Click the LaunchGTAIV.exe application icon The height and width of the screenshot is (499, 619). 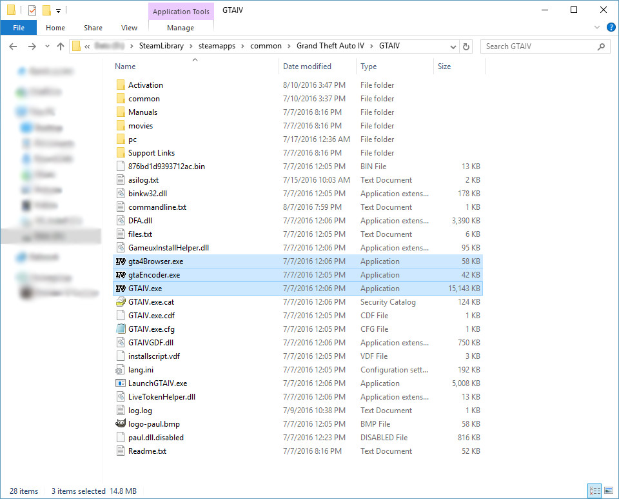121,383
